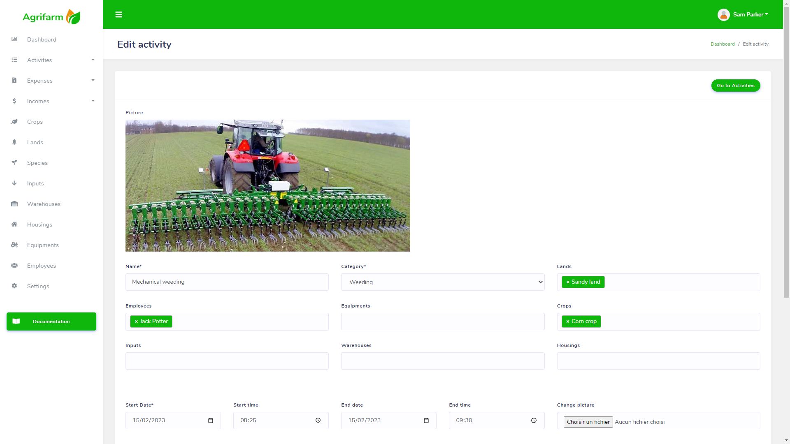Screen dimensions: 790x444
Task: Click the Incomes dollar icon in sidebar
Action: pyautogui.click(x=14, y=101)
